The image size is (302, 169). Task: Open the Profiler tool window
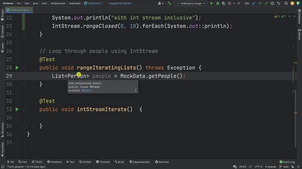85,162
